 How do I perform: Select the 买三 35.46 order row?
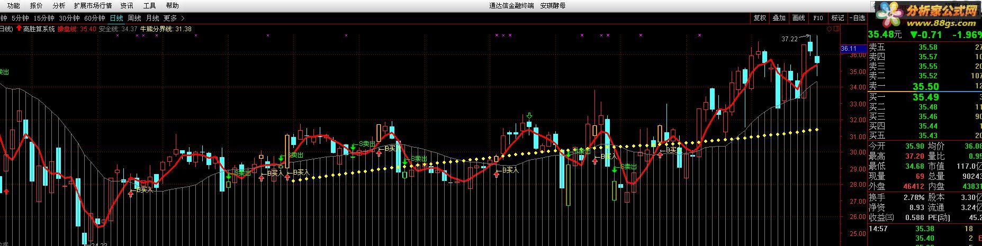(925, 117)
